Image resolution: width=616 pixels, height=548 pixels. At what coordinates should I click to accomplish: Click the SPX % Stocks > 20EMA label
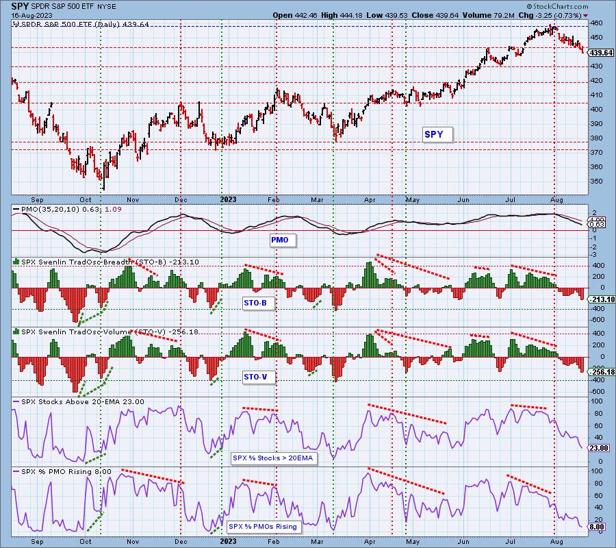274,458
